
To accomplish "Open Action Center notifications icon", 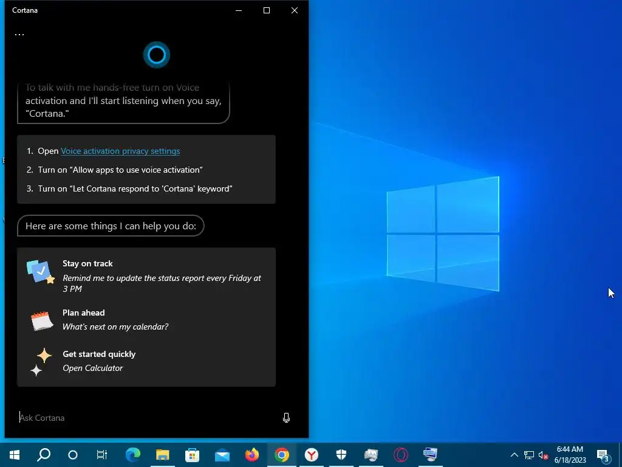I will point(603,455).
